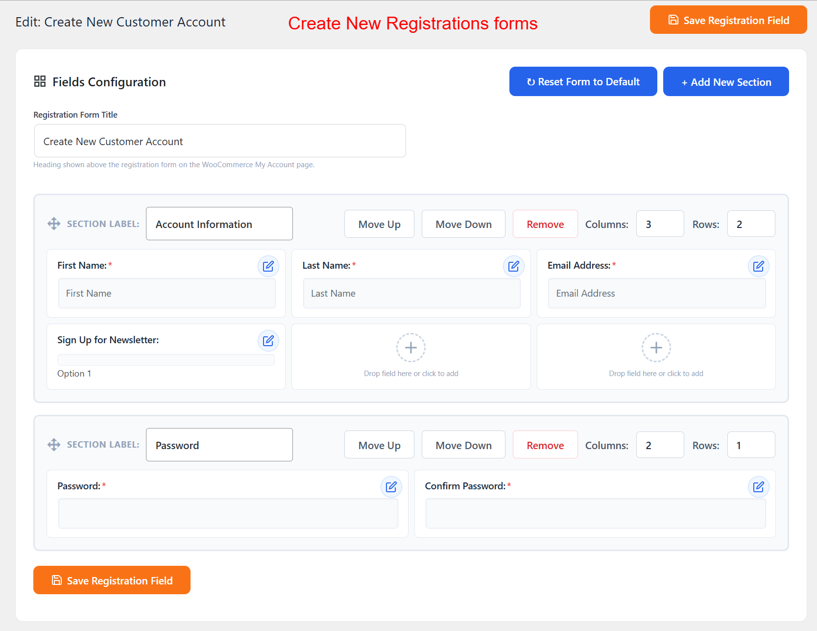
Task: Reset Form to Default
Action: coord(583,81)
